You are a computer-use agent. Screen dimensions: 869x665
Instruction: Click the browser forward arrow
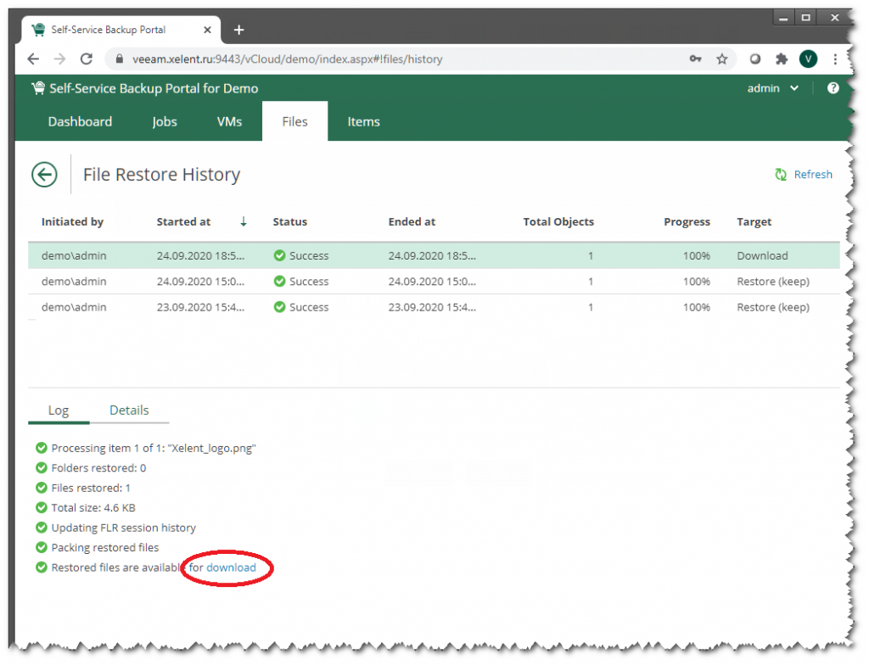[x=59, y=59]
